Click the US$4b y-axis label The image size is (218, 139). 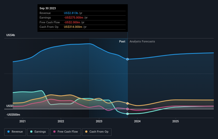click(11, 35)
